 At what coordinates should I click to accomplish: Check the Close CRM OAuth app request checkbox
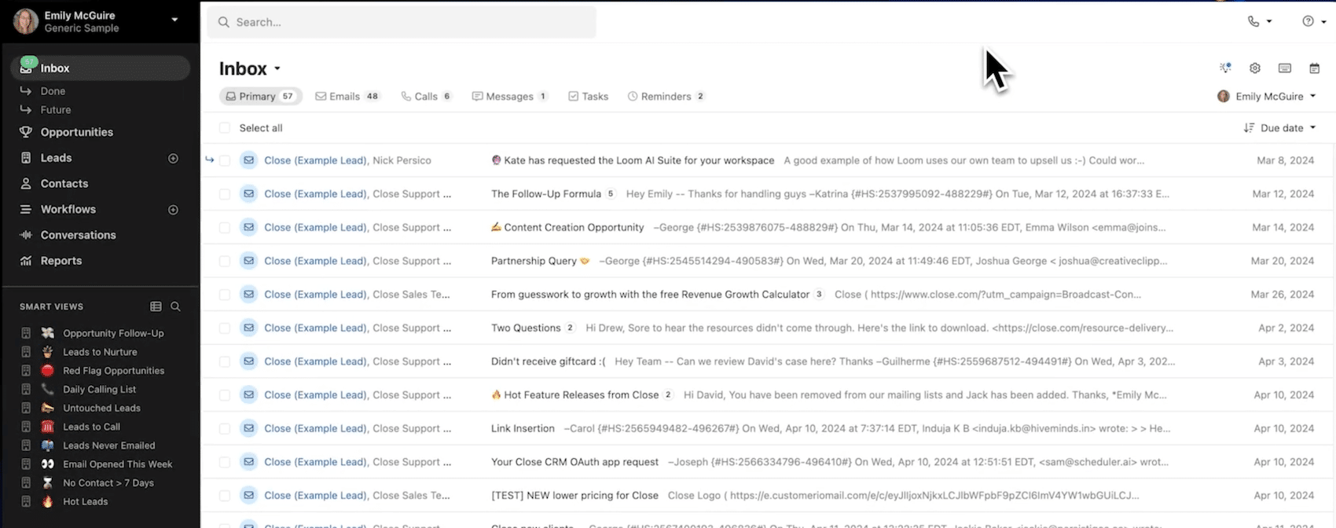(x=225, y=462)
